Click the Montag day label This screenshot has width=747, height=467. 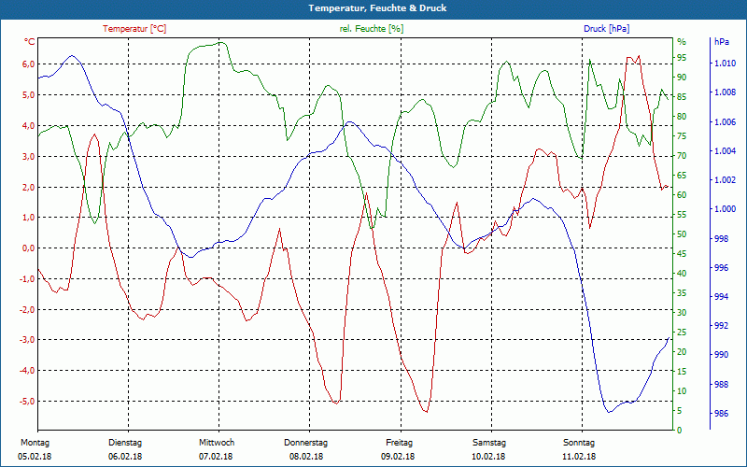[35, 443]
